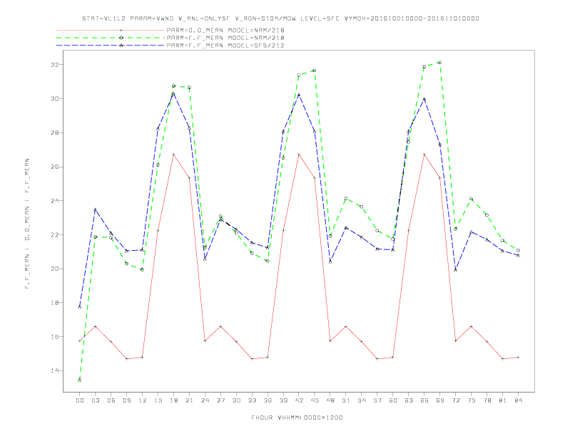The image size is (565, 436).
Task: Click x-axis forecast hour label 33
Action: tap(252, 400)
